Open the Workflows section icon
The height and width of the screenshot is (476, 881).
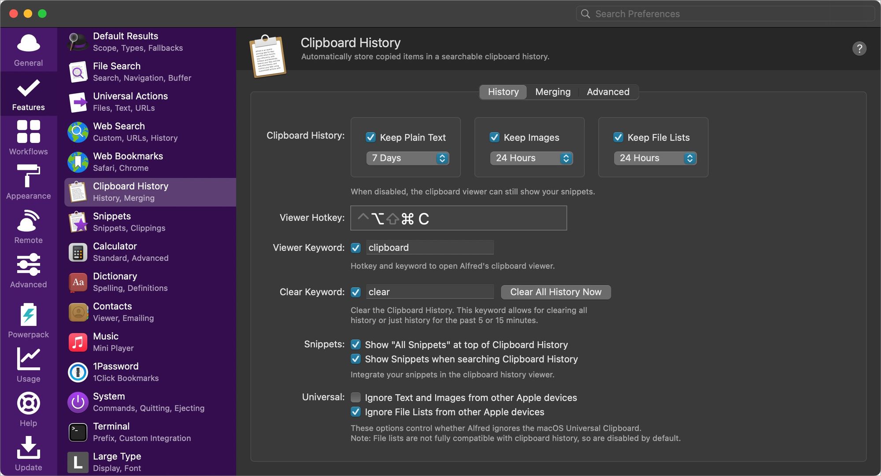click(28, 132)
